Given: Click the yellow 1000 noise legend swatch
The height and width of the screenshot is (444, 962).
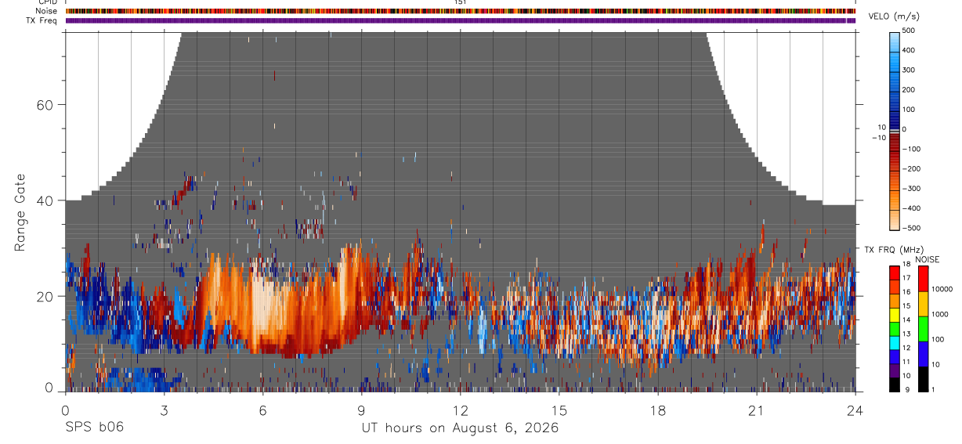Looking at the screenshot, I should (x=924, y=302).
